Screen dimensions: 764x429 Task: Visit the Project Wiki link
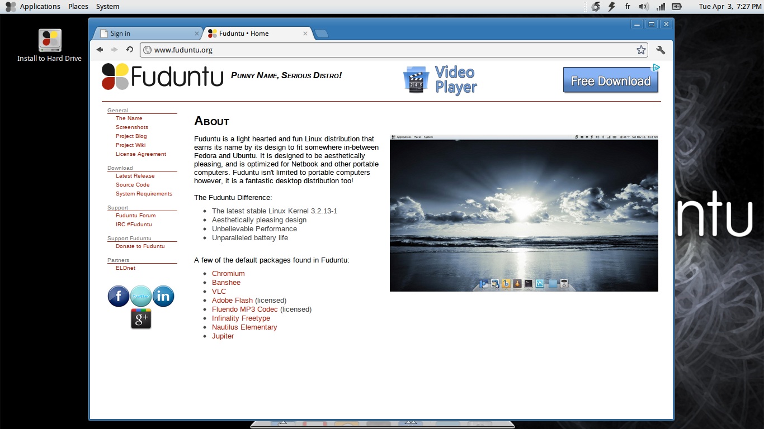131,145
